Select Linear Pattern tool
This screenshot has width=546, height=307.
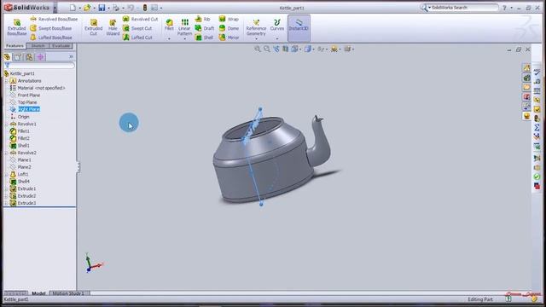184,27
